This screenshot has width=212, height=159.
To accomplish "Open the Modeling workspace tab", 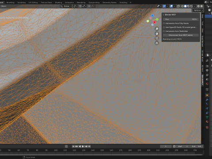I will pos(10,3).
